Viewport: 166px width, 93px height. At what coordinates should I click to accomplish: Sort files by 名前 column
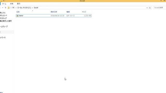tap(18, 12)
